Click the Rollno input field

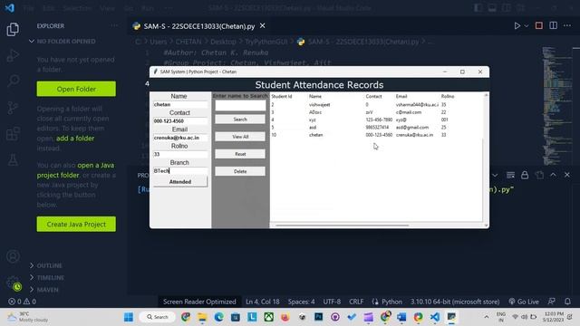coord(180,155)
